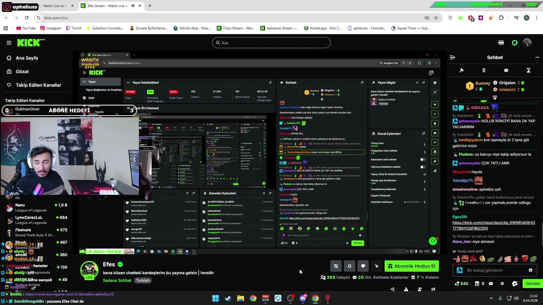Click the chat bubble icon beside Gönder
This screenshot has height=305, width=543.
tap(491, 284)
